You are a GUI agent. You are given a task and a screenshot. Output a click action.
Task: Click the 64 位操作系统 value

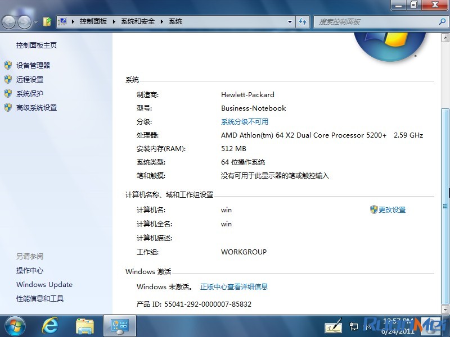[243, 162]
